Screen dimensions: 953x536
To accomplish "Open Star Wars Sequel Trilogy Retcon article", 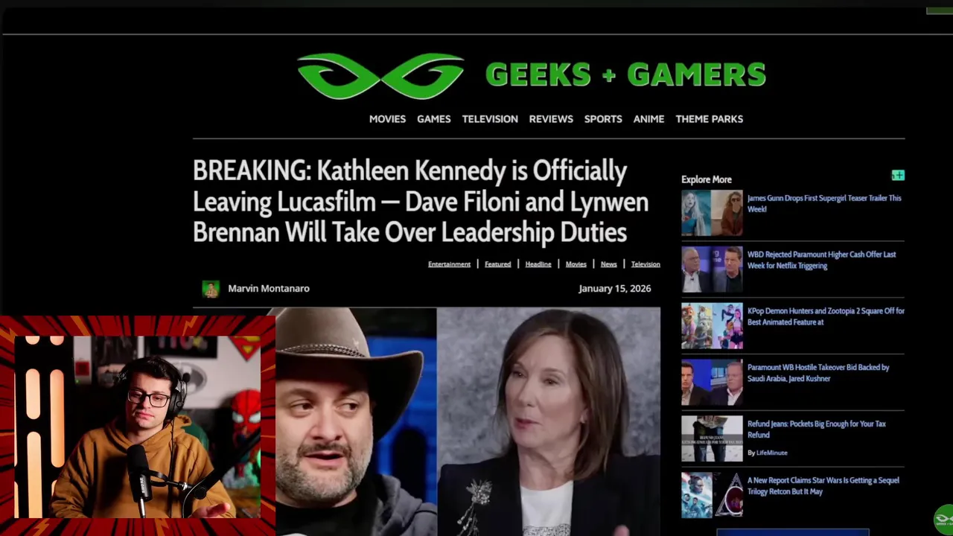I will 823,486.
